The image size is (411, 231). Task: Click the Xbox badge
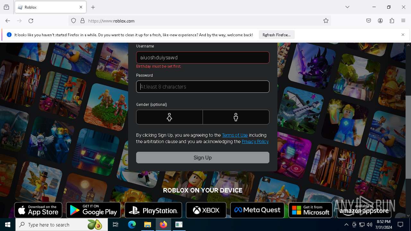[206, 210]
